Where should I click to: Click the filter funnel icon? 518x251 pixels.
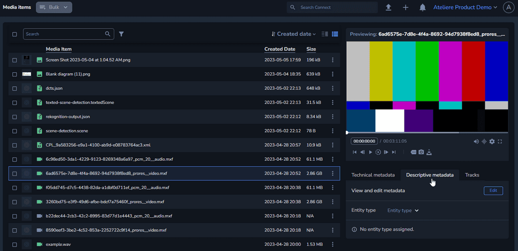point(121,34)
